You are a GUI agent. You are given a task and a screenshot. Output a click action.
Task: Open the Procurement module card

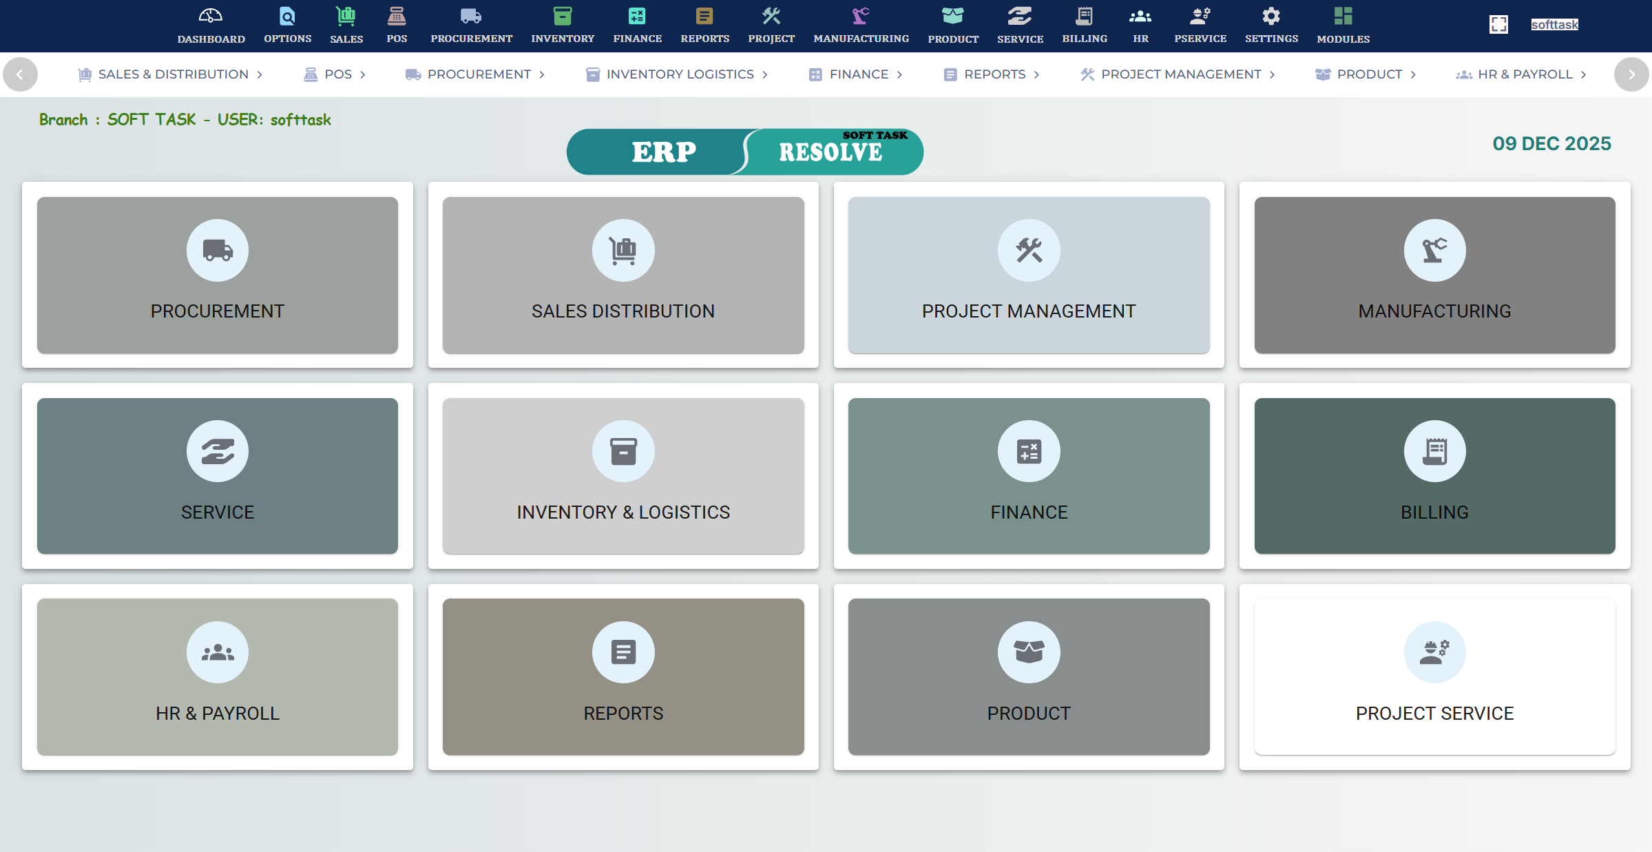click(218, 276)
